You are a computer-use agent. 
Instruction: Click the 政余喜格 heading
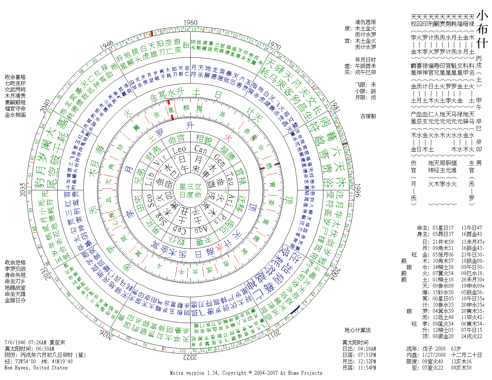(15, 77)
